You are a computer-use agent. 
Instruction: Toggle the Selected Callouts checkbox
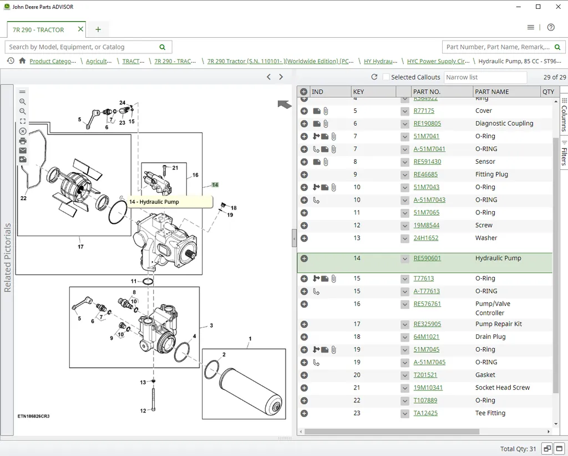pyautogui.click(x=386, y=77)
